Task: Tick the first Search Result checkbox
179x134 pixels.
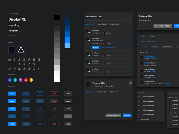Action: tap(141, 58)
